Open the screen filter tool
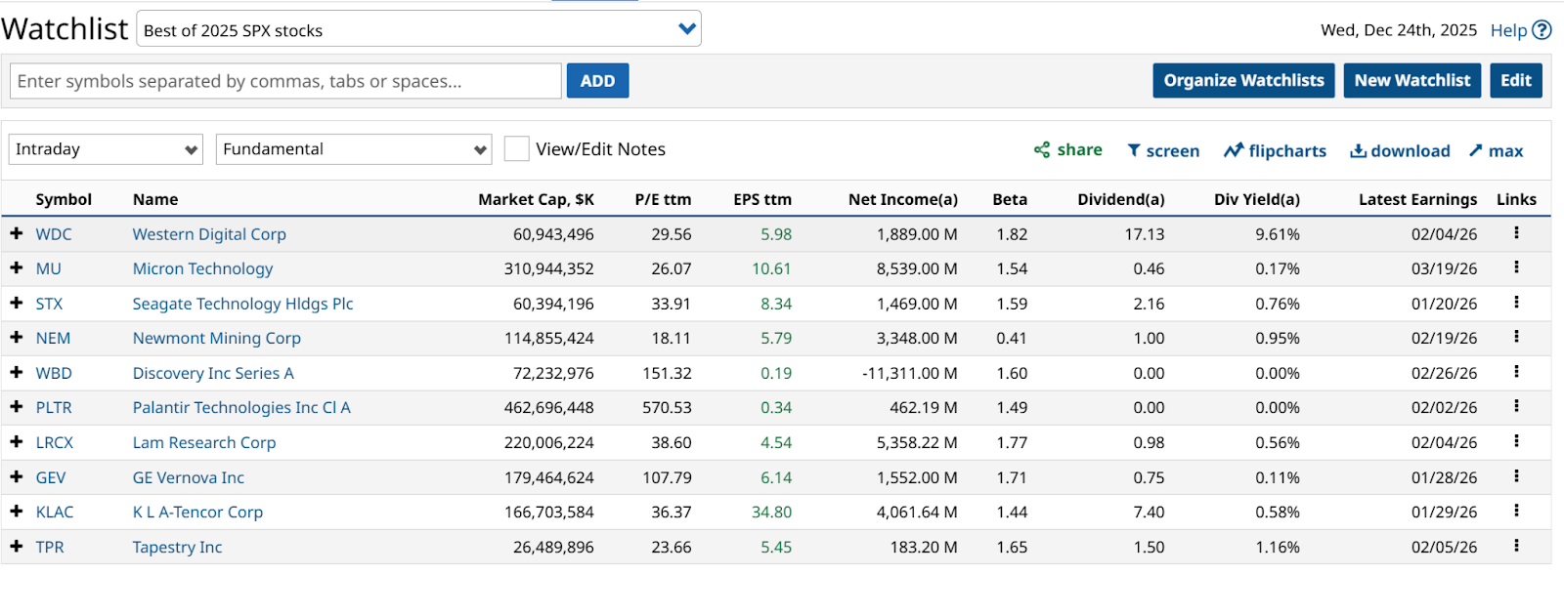 coord(1162,150)
